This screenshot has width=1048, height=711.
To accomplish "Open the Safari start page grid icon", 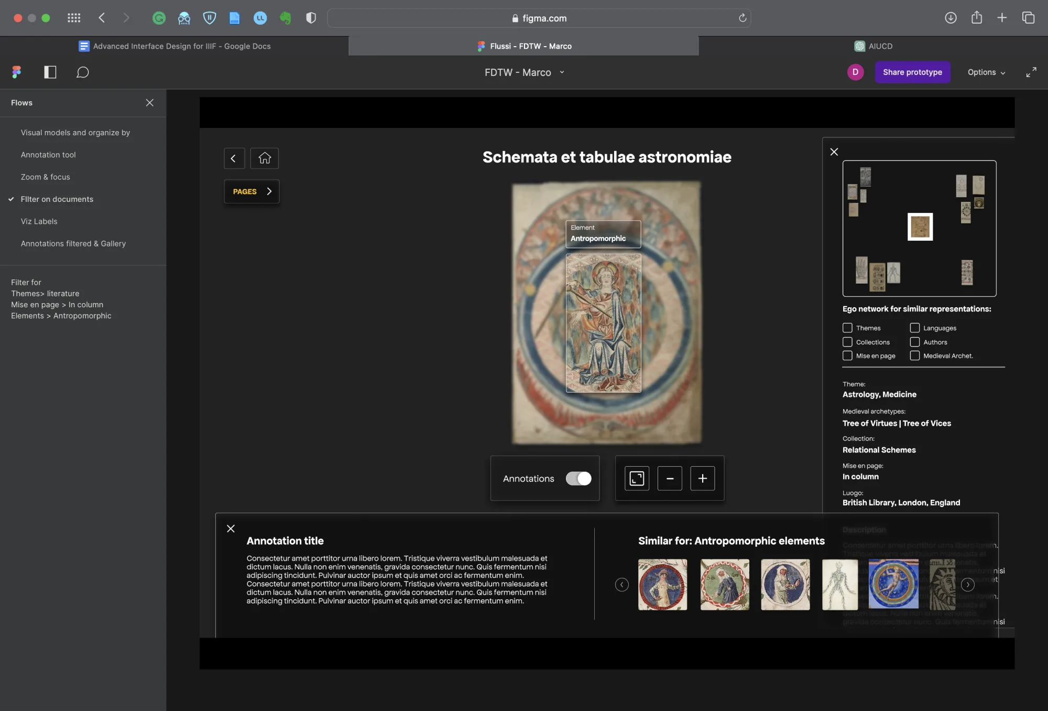I will (74, 18).
